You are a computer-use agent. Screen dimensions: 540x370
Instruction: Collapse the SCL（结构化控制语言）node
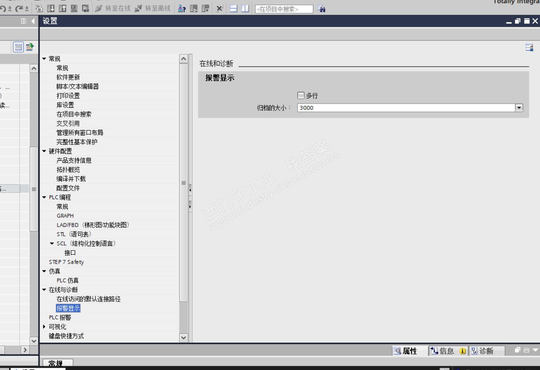point(52,244)
